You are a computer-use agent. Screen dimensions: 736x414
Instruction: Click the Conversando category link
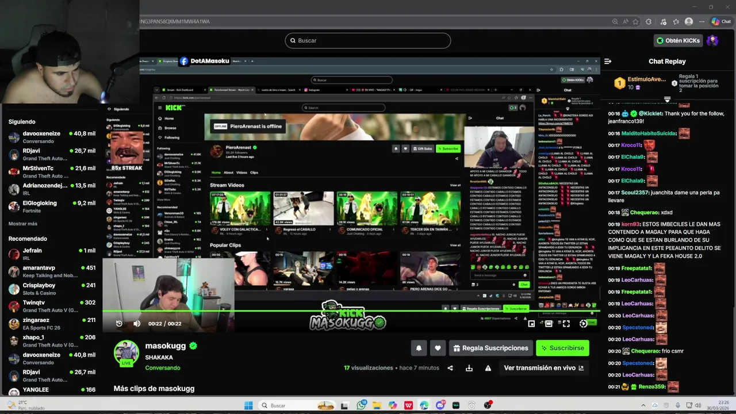163,368
